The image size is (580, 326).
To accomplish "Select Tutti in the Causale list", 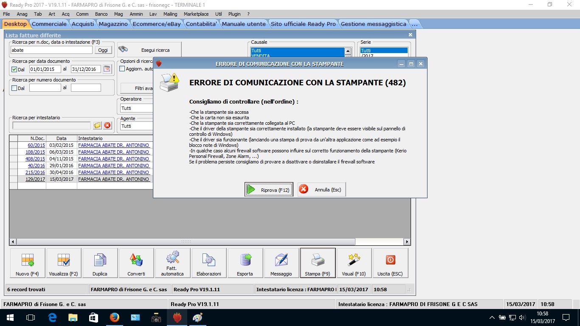I will pos(297,51).
